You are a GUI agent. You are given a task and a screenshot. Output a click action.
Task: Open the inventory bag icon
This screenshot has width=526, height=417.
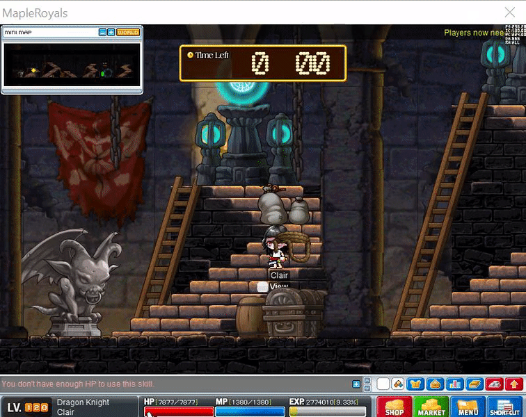pyautogui.click(x=435, y=384)
